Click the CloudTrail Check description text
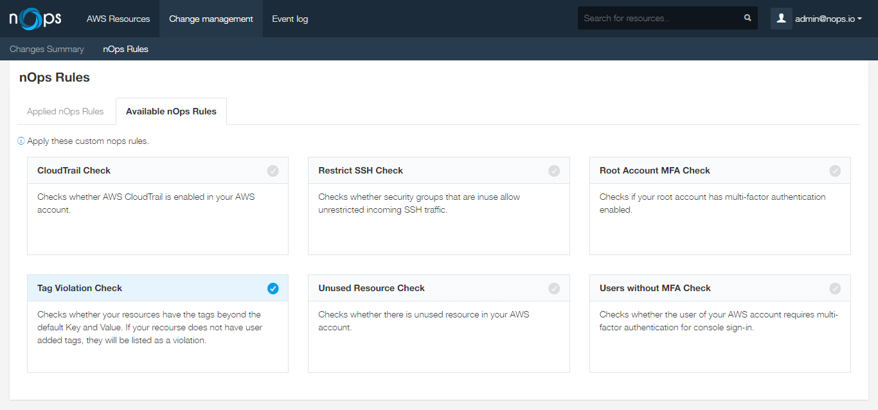Viewport: 878px width, 410px height. pos(146,203)
